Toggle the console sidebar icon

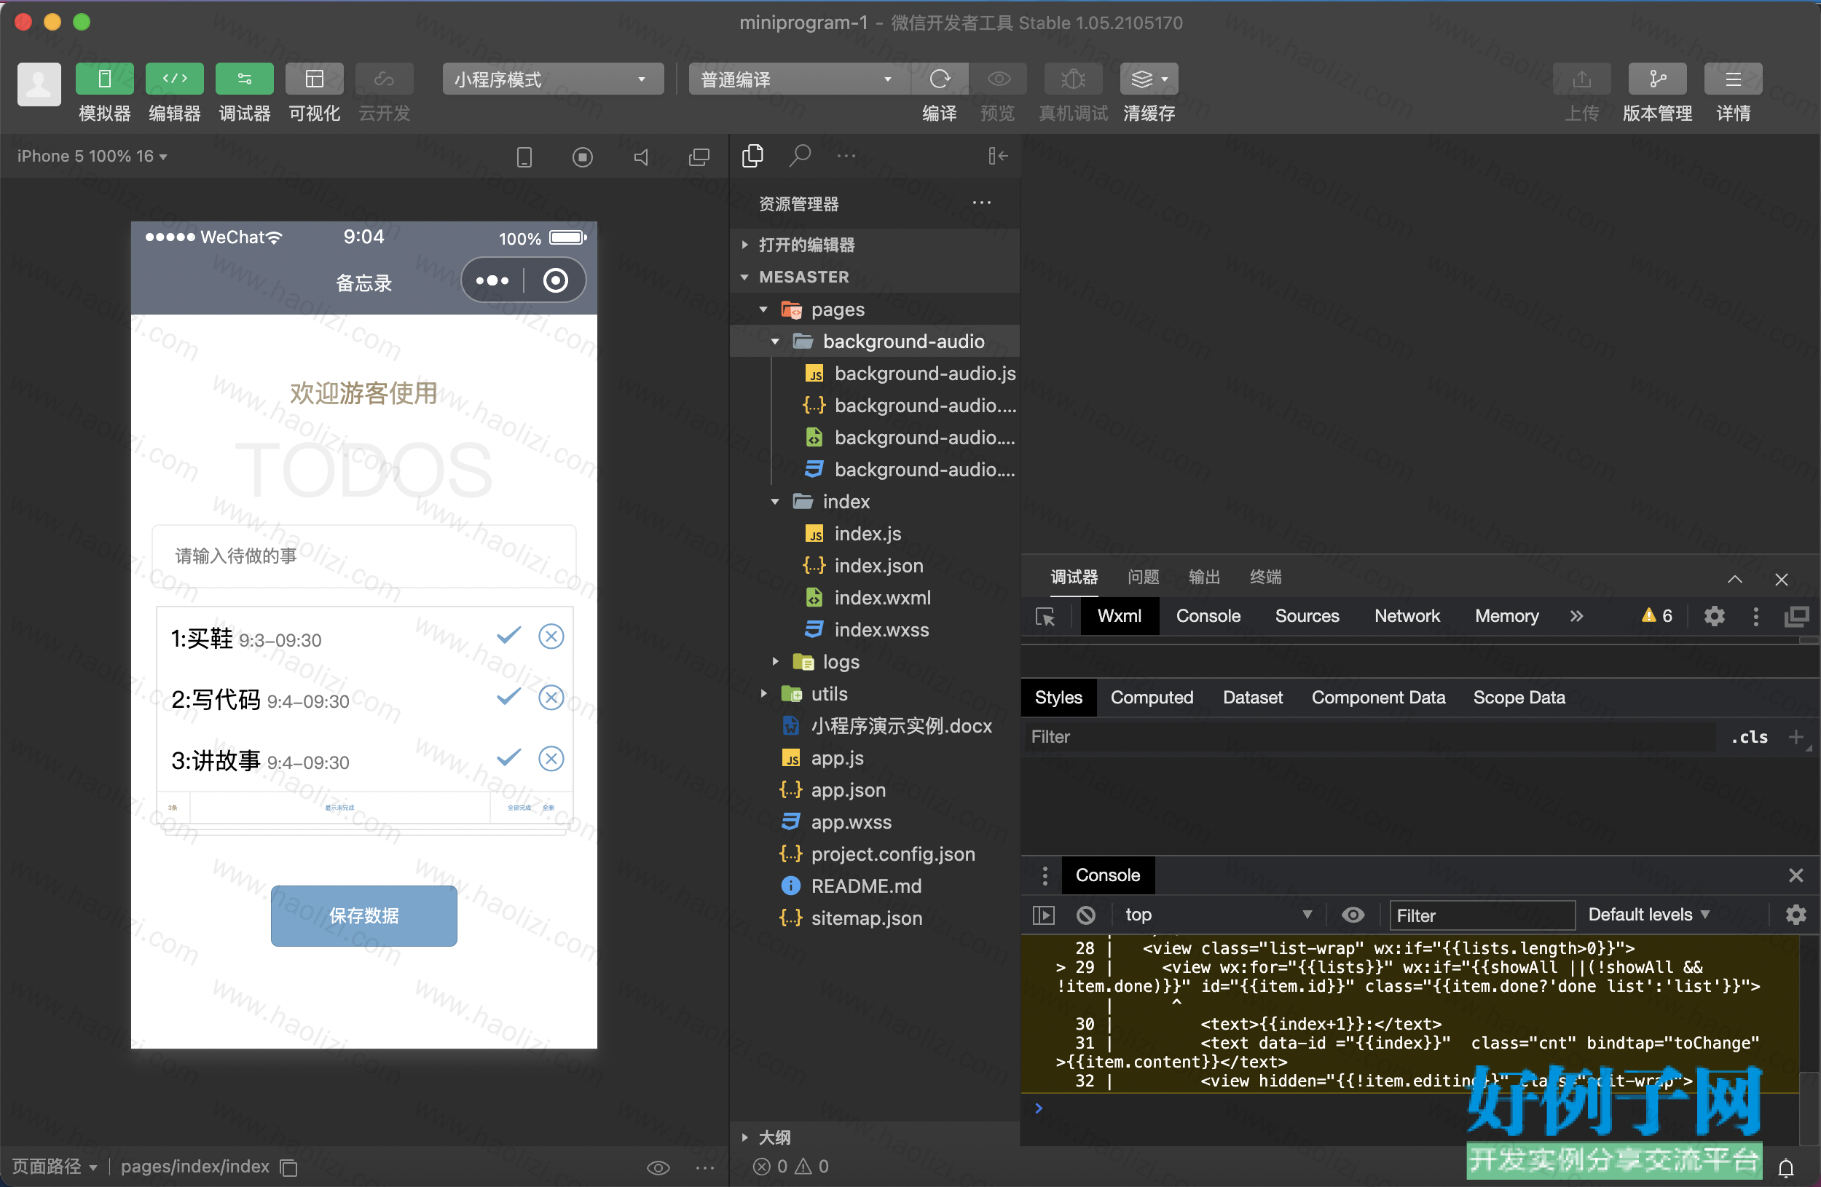(x=1044, y=915)
